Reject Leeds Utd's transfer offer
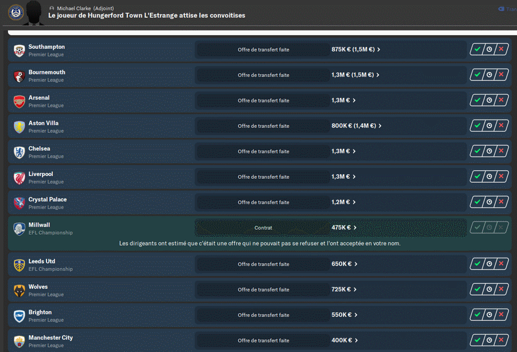 pyautogui.click(x=501, y=264)
